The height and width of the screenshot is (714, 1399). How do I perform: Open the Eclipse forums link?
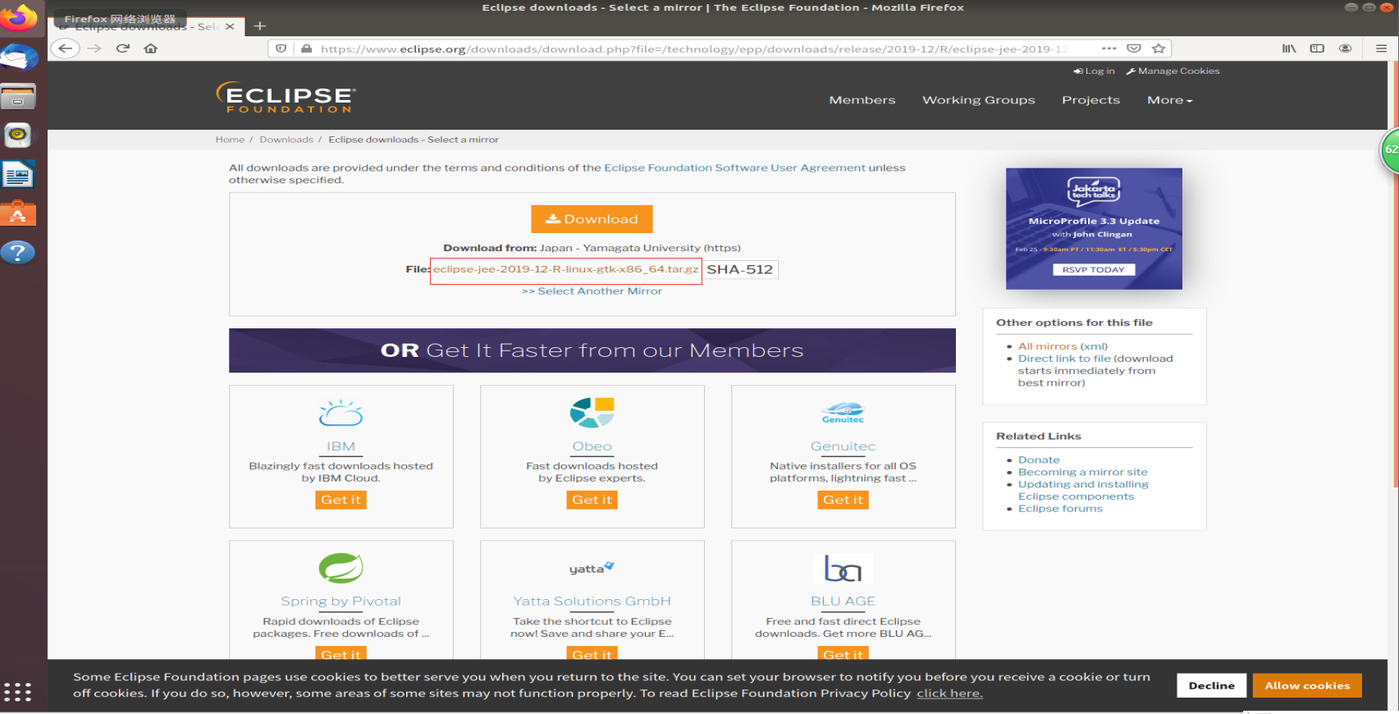pyautogui.click(x=1060, y=509)
